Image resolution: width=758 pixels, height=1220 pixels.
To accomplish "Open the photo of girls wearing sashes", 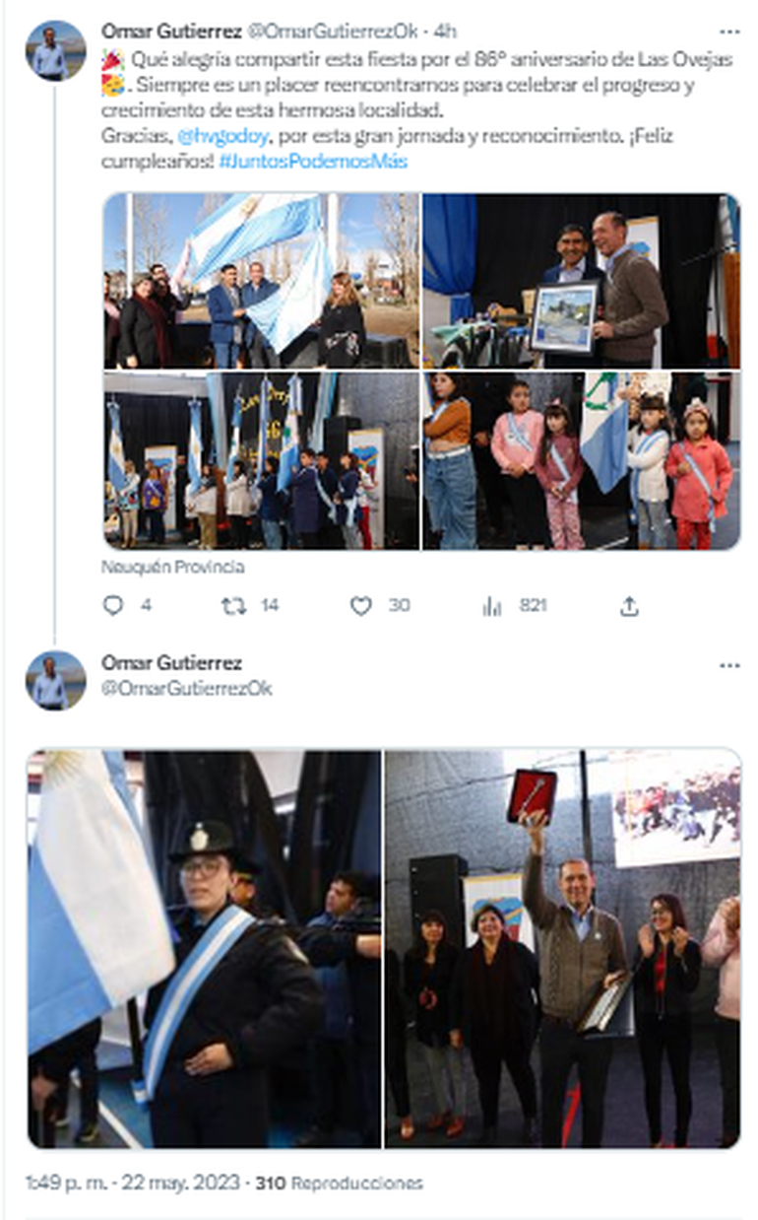I will [582, 460].
